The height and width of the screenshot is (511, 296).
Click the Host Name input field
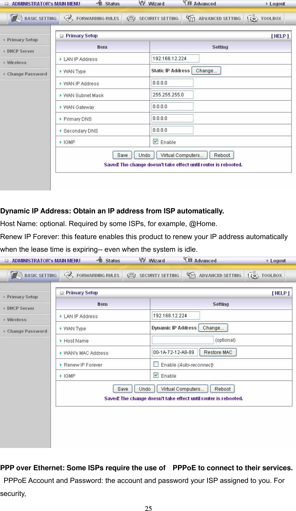182,340
